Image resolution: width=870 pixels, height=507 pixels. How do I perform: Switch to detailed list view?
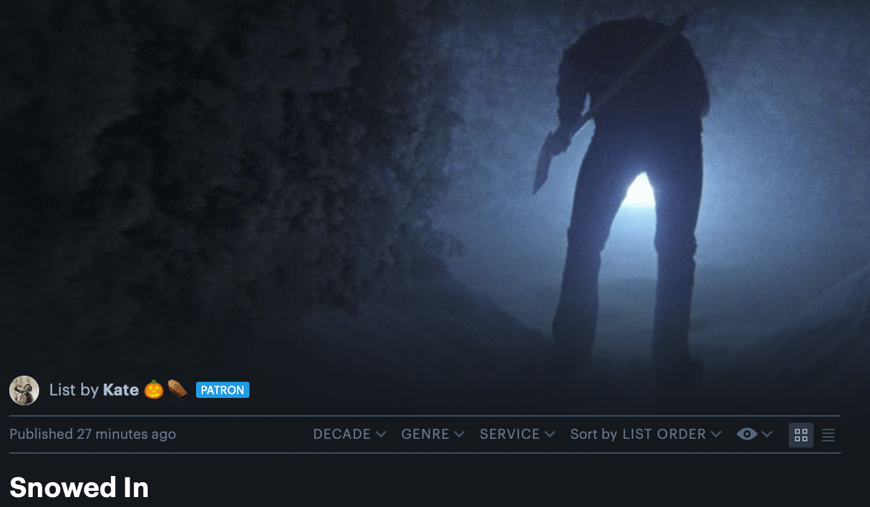click(828, 435)
